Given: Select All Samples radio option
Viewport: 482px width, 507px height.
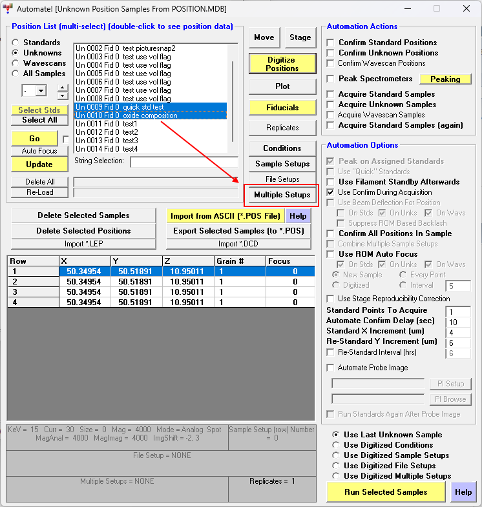Looking at the screenshot, I should (x=16, y=74).
